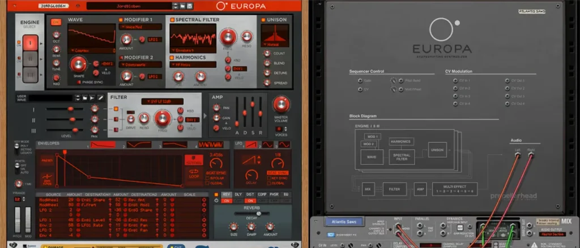Open the COMP effect tab
Image resolution: width=580 pixels, height=248 pixels.
point(262,194)
